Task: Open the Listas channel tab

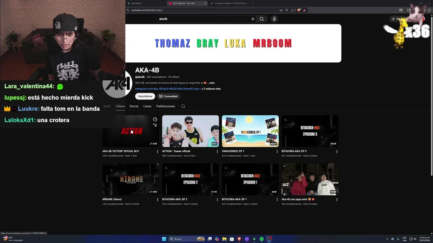Action: click(147, 106)
